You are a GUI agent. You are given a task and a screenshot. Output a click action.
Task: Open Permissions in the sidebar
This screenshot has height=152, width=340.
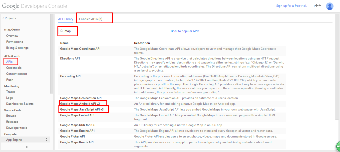click(x=14, y=42)
